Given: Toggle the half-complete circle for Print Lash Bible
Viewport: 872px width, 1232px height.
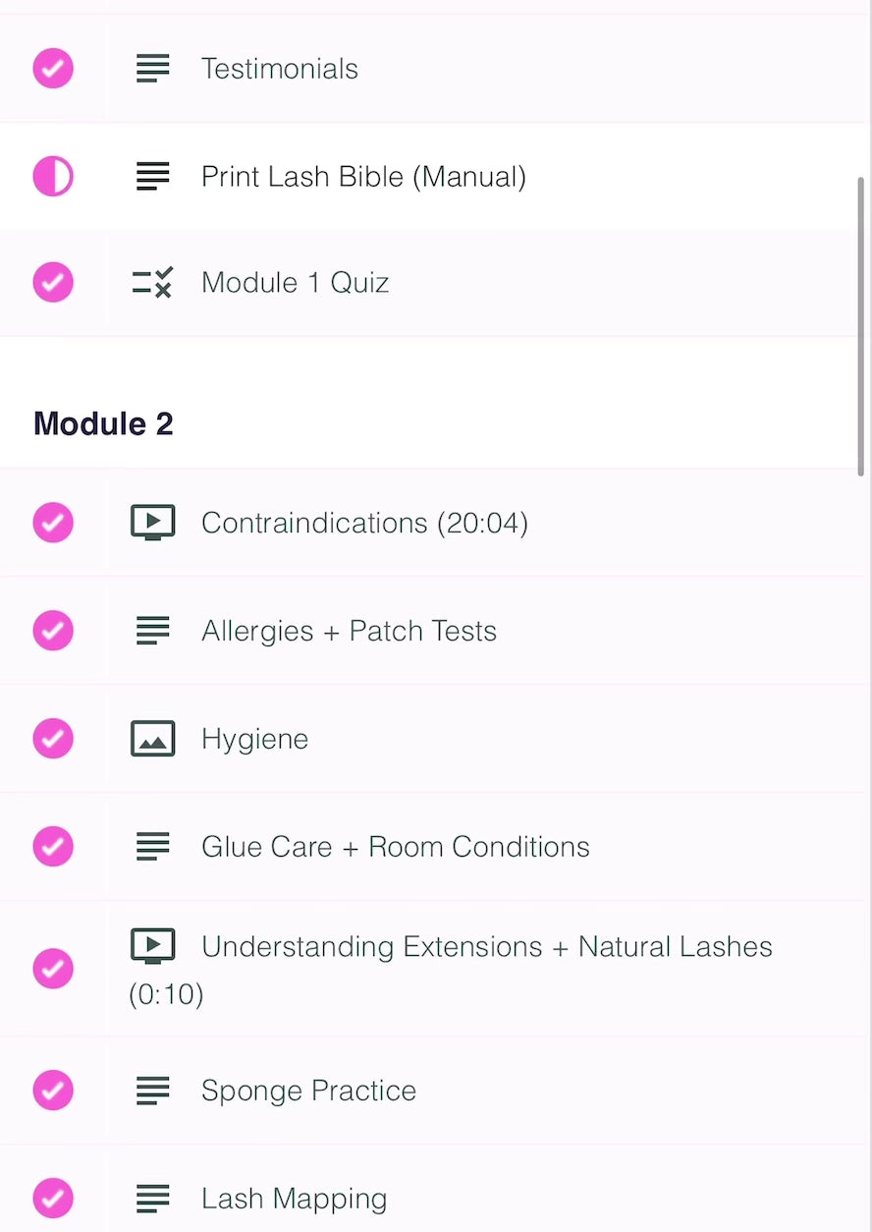Looking at the screenshot, I should point(53,177).
